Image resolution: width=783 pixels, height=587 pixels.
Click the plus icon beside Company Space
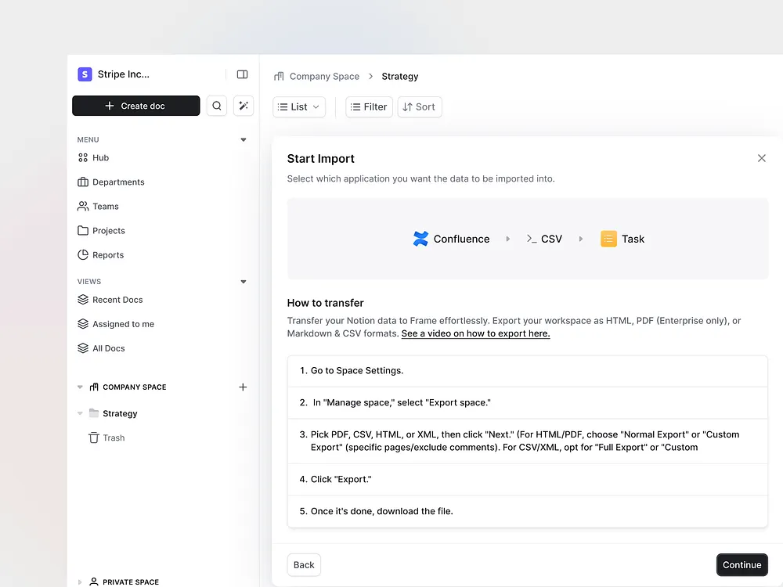[x=243, y=387]
